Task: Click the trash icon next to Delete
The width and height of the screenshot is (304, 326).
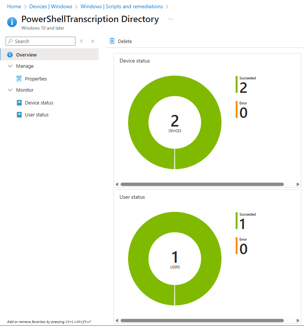Action: tap(112, 41)
